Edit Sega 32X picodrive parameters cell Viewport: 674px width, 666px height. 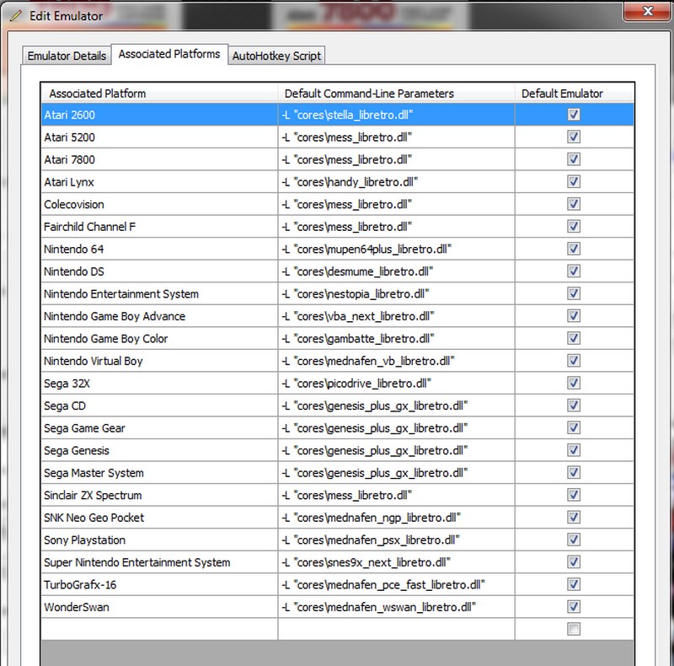click(396, 384)
